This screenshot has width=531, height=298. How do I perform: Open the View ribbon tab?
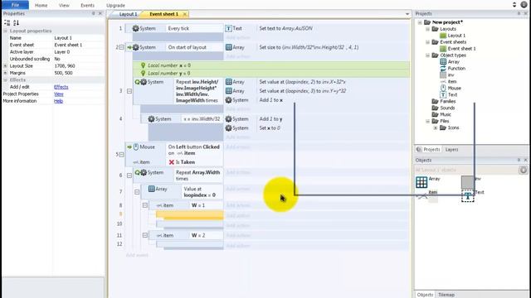(x=64, y=6)
